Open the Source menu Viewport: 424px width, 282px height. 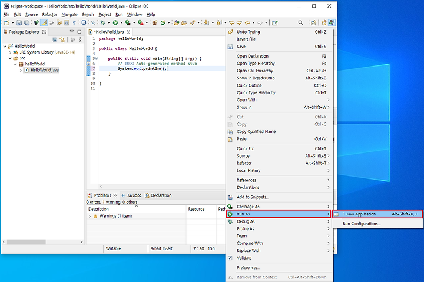click(x=31, y=15)
